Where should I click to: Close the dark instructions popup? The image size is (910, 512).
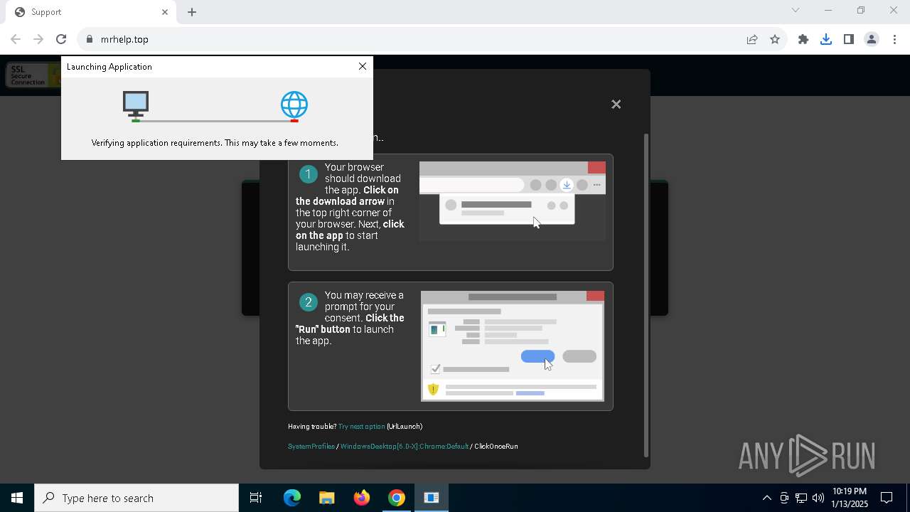tap(616, 104)
